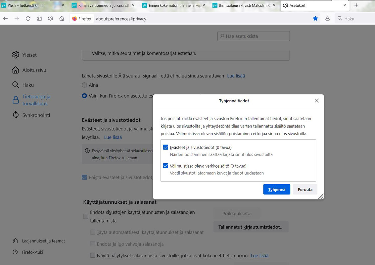Image resolution: width=375 pixels, height=265 pixels.
Task: Click the Firefox identity icon in address bar
Action: (x=81, y=19)
